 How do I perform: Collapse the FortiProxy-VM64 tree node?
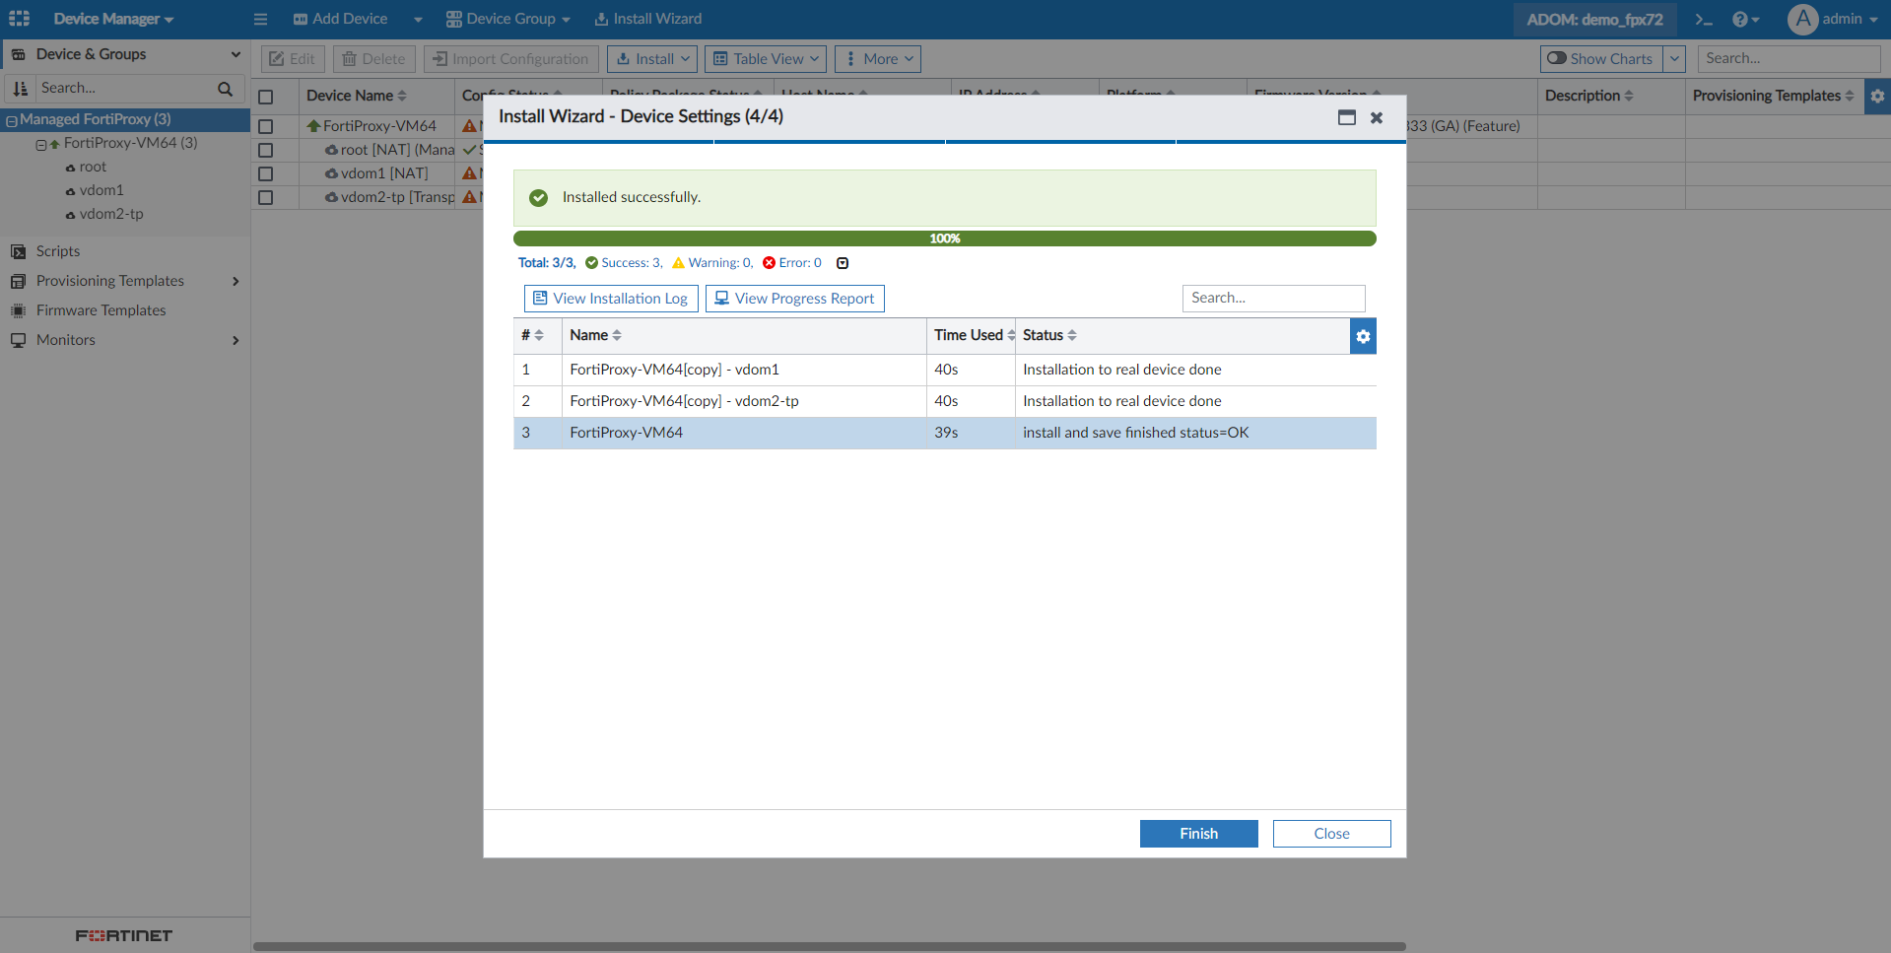[41, 145]
